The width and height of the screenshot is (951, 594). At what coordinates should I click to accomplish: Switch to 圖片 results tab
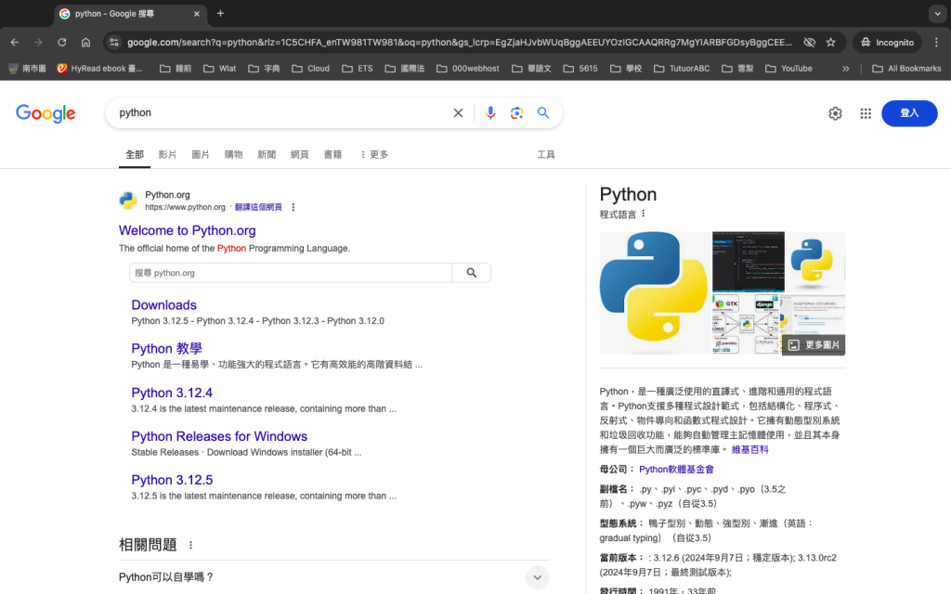click(201, 155)
